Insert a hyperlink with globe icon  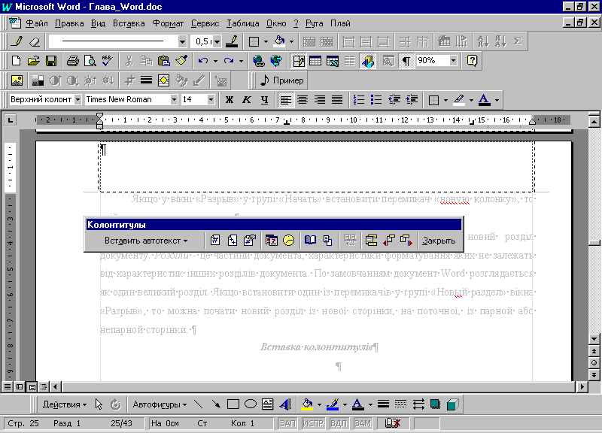[259, 61]
